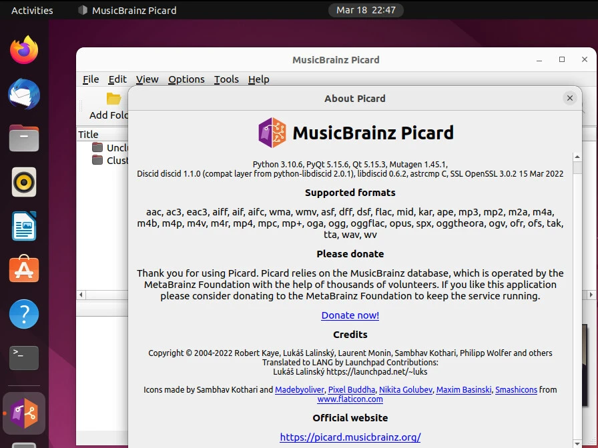The image size is (598, 448).
Task: Open the View menu
Action: 147,79
